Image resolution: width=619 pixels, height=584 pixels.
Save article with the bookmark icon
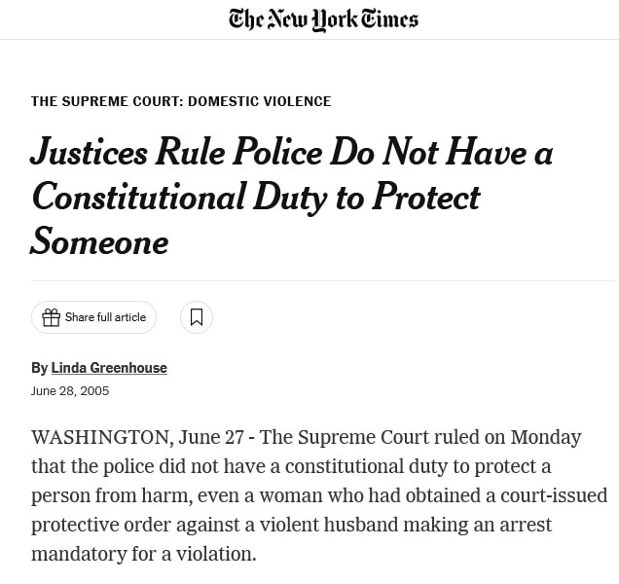pos(197,317)
